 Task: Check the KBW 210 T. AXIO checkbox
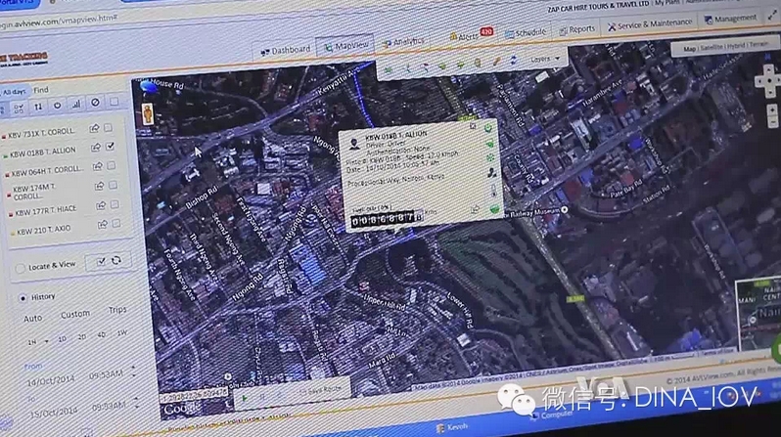tap(116, 224)
